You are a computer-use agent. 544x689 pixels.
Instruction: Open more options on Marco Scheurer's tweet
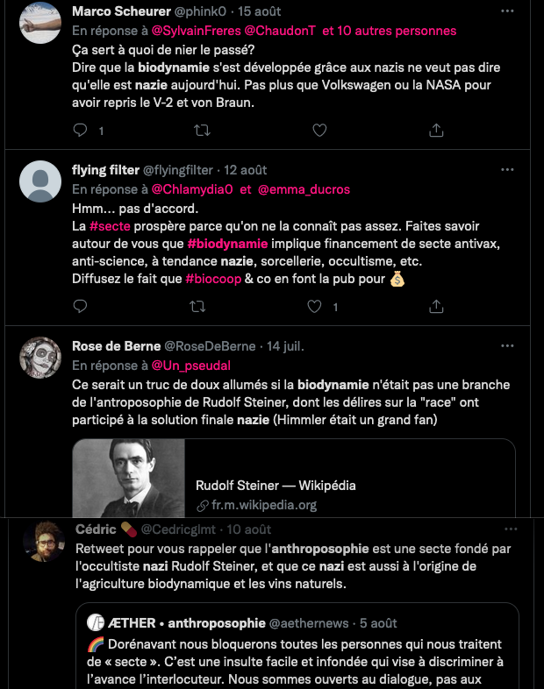pyautogui.click(x=507, y=11)
